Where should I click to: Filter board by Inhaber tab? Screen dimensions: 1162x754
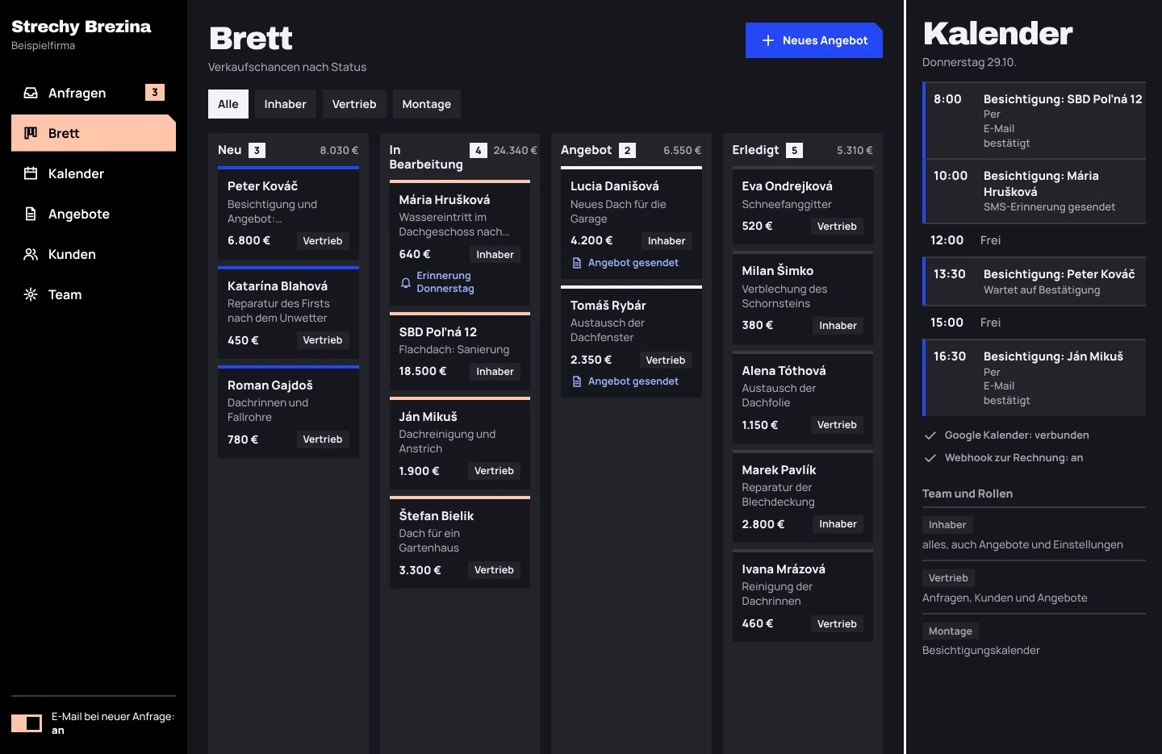point(286,104)
